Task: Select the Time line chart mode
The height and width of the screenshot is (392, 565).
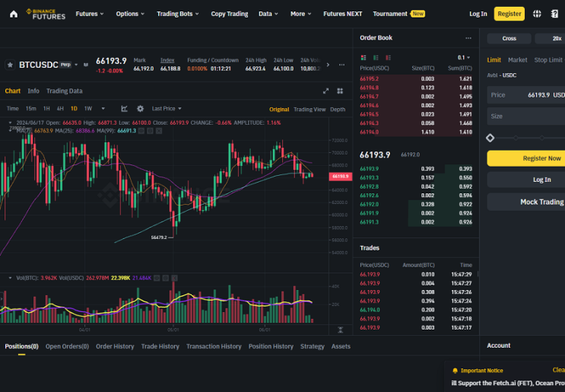Action: [13, 109]
